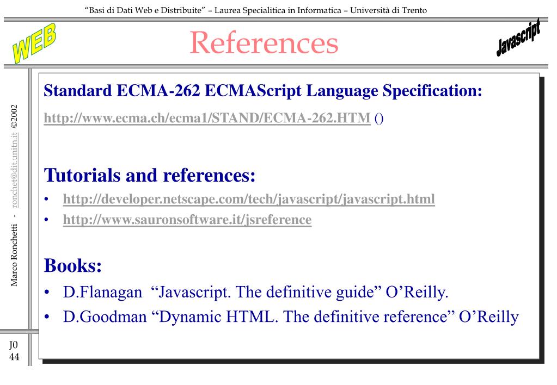Click the empty parentheses after ECMA link
Image resolution: width=557 pixels, height=385 pixels.
pos(379,118)
